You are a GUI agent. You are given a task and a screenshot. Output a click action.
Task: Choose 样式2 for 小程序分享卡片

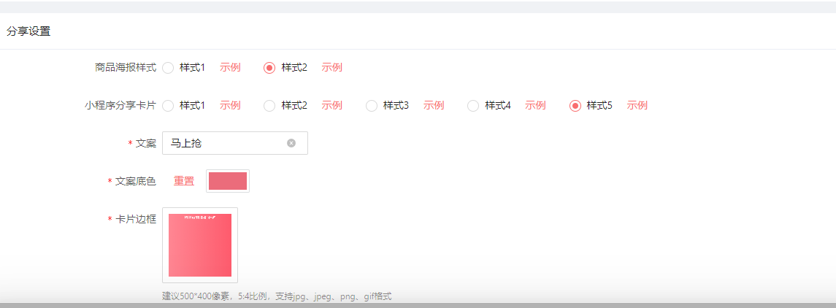pyautogui.click(x=269, y=106)
